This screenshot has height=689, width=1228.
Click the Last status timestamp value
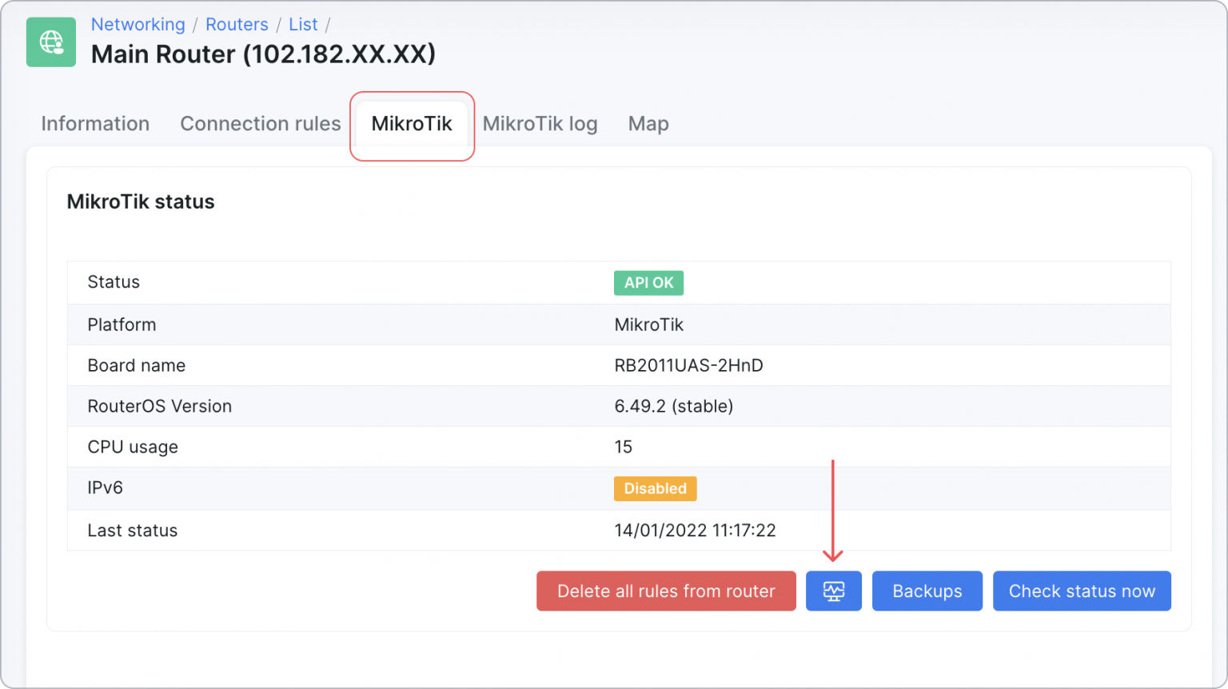(696, 530)
